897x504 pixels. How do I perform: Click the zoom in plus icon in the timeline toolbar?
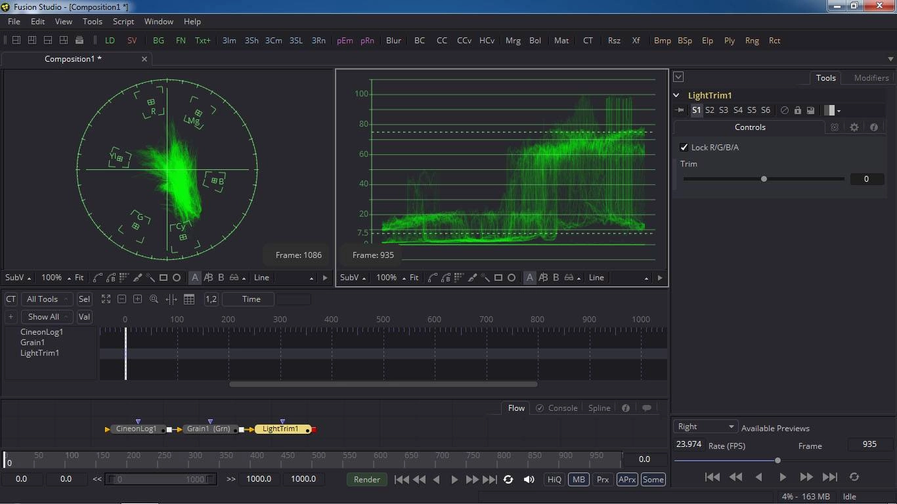[x=137, y=299]
